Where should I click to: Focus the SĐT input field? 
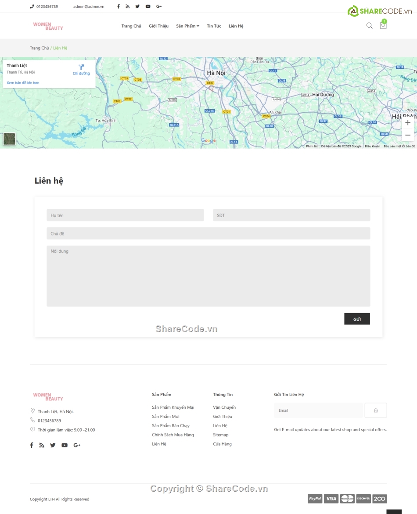[x=291, y=215]
